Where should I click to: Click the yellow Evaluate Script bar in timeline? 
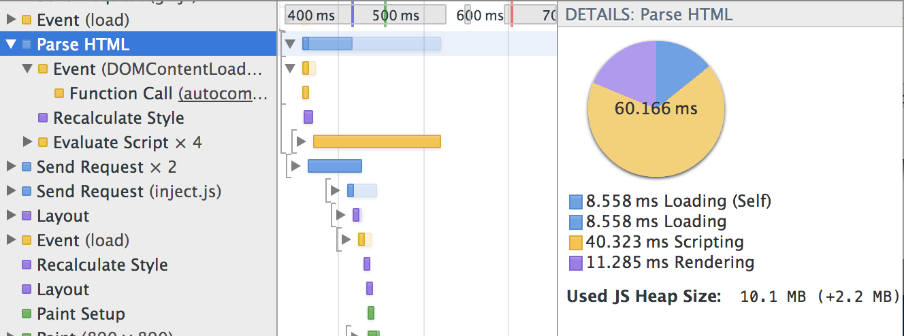(376, 141)
